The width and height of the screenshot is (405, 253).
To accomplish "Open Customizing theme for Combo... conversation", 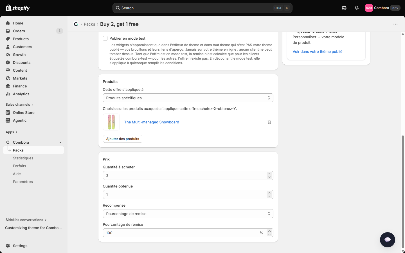I will coord(33,228).
